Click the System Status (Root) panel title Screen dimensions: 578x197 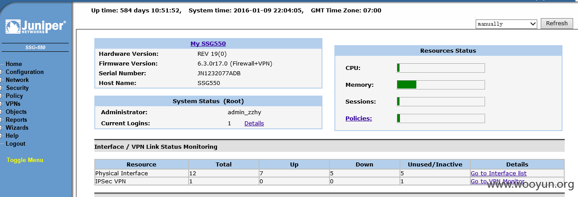(208, 101)
